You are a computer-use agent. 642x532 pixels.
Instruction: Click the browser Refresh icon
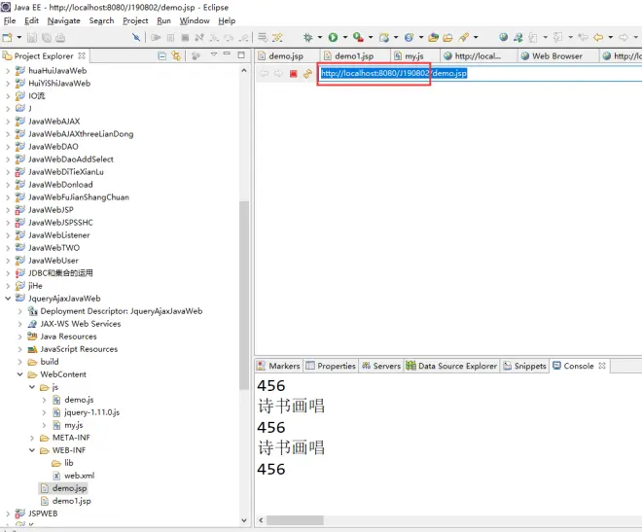[x=307, y=74]
